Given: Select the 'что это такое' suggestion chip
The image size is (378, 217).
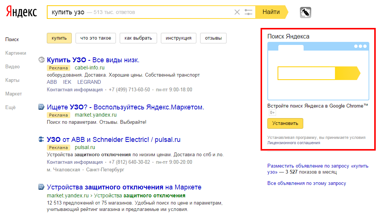Looking at the screenshot, I should click(x=96, y=38).
